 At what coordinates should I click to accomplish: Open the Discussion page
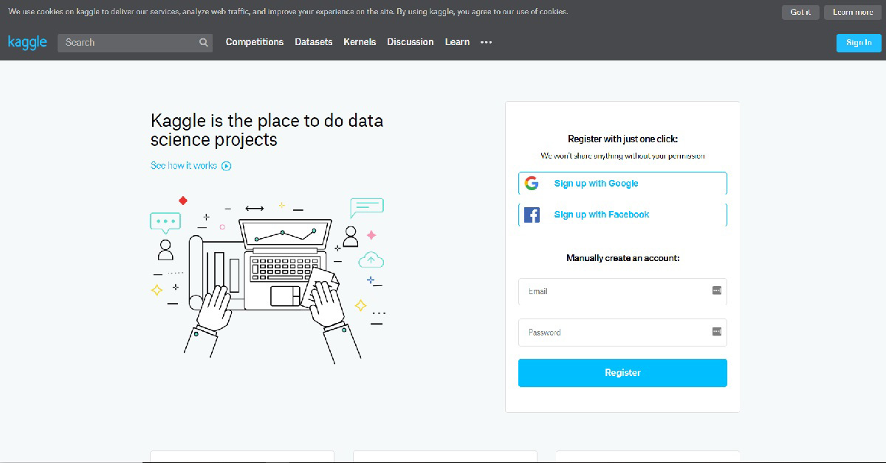(410, 42)
